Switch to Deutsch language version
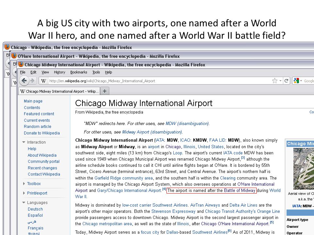This screenshot has height=235, width=314. click(35, 209)
